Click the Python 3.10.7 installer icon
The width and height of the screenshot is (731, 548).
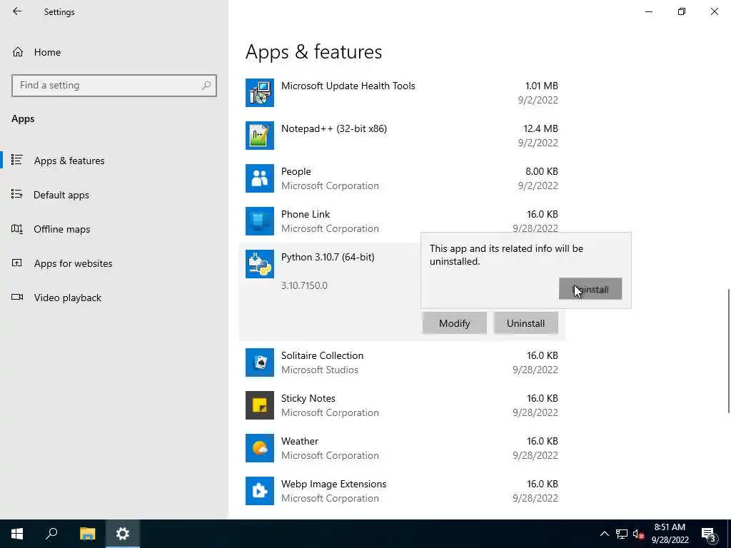point(260,264)
